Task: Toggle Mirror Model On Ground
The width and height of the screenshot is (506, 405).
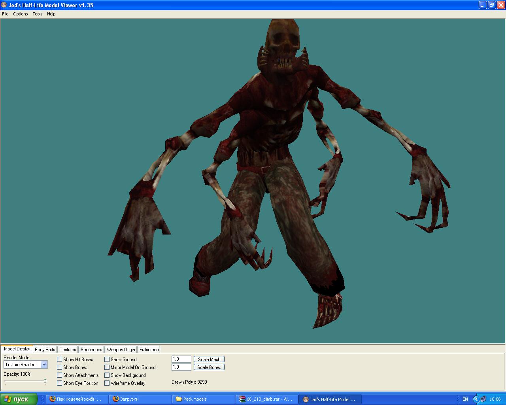Action: [x=107, y=367]
